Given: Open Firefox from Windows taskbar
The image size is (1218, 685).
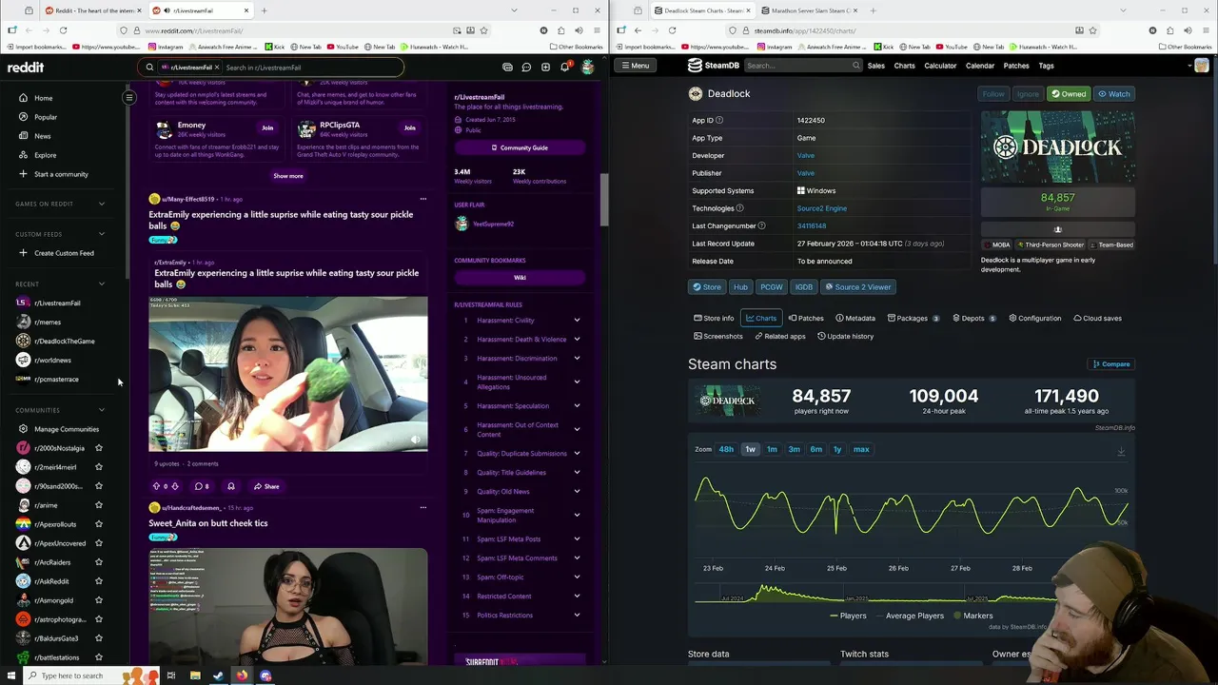Looking at the screenshot, I should (242, 676).
